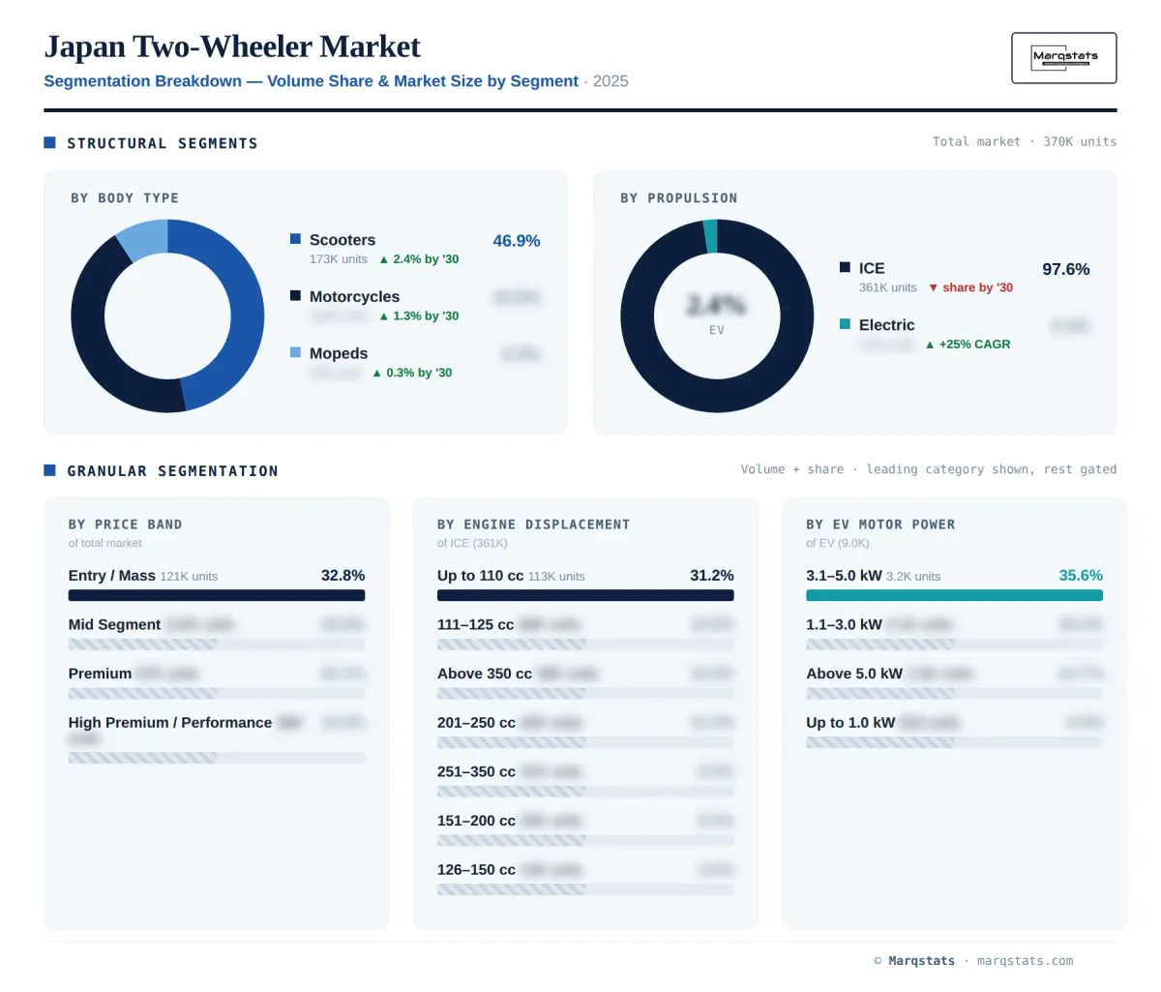
Task: Click 'of EV (9.0K)' caption
Action: tap(838, 543)
